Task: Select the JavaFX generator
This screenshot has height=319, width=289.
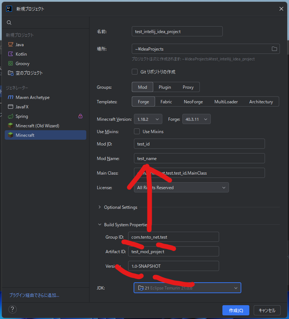Action: tap(21, 107)
